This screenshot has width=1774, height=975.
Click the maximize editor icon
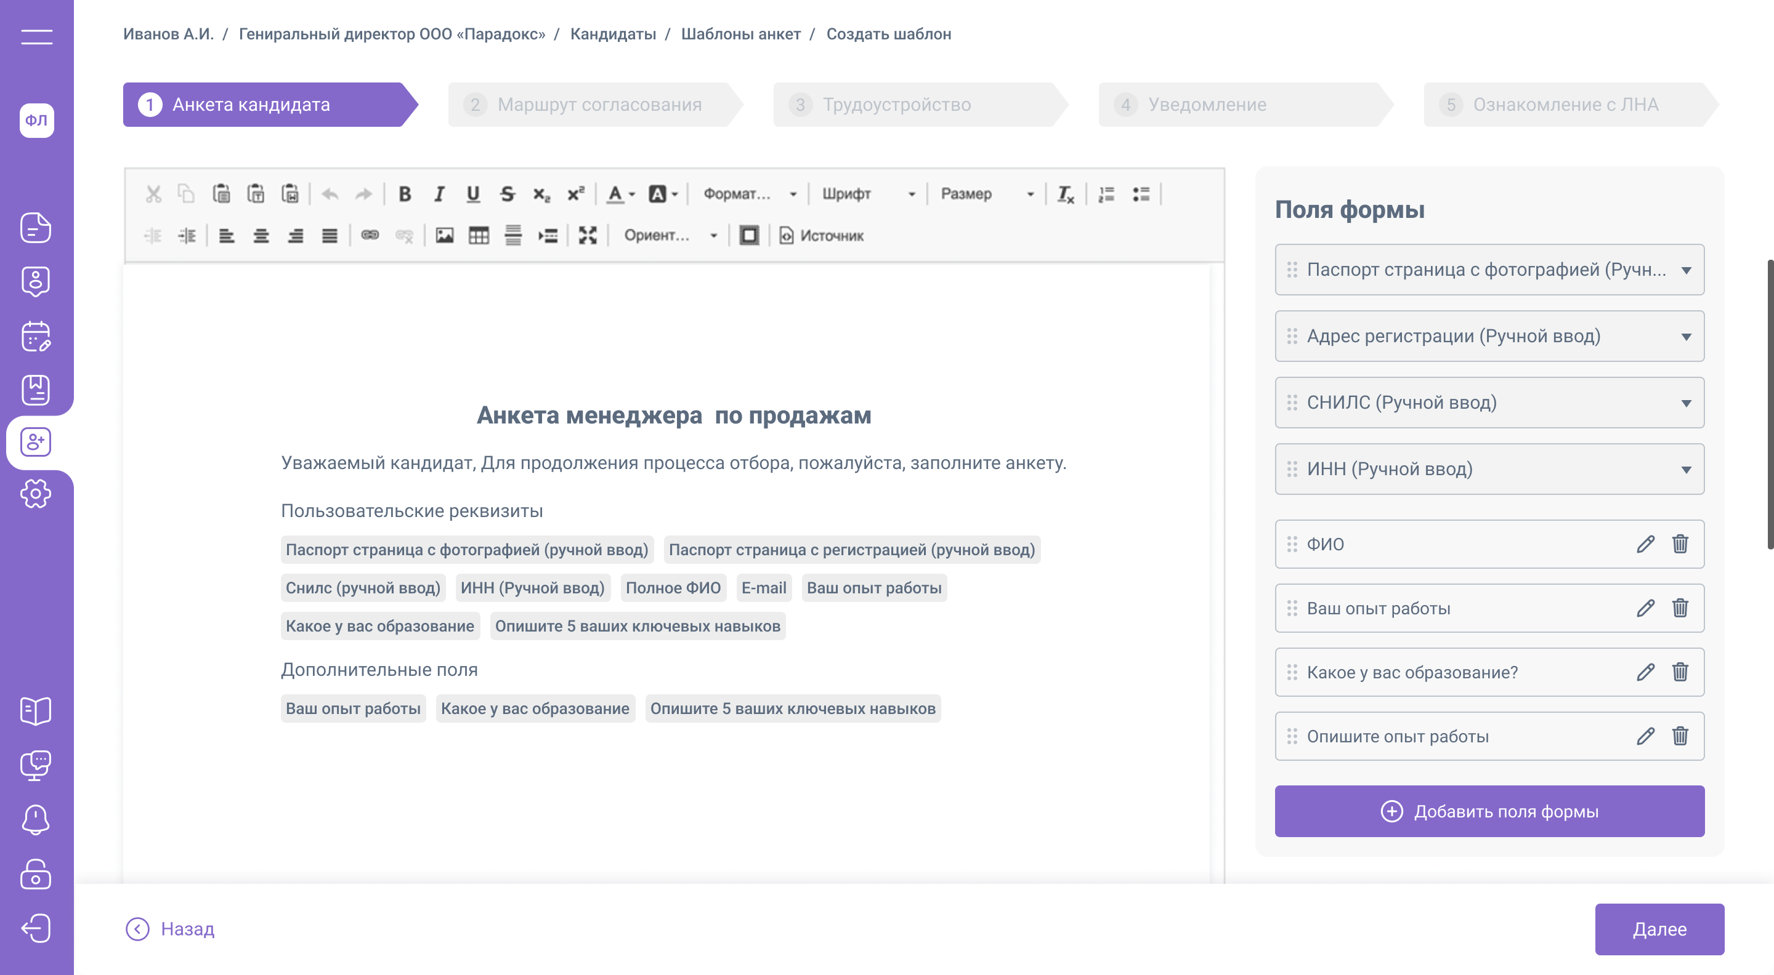[588, 236]
